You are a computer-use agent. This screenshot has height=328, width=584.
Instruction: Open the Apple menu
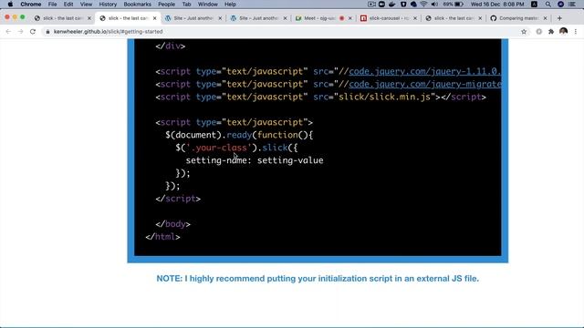[10, 4]
